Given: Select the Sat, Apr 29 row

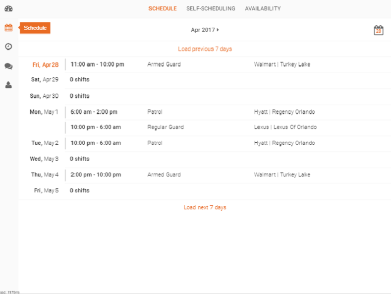Looking at the screenshot, I should (x=205, y=80).
